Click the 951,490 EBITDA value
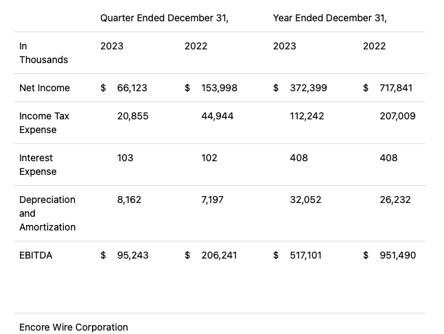 (x=397, y=255)
